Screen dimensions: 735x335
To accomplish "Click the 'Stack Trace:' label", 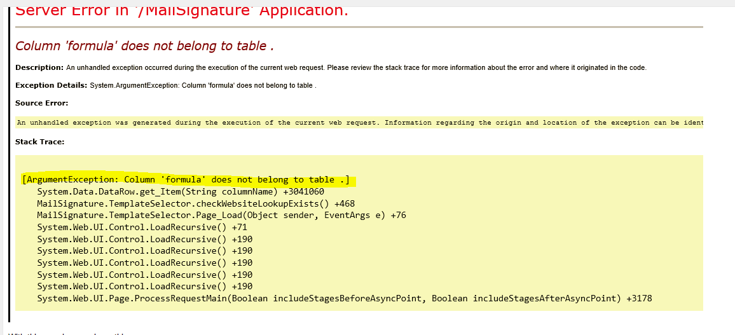I will tap(40, 142).
